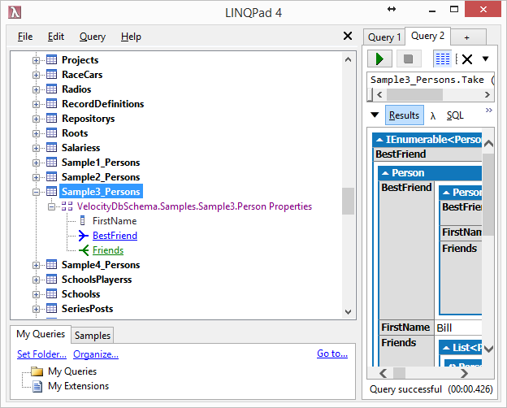
Task: Show the SQL tab
Action: pyautogui.click(x=455, y=115)
